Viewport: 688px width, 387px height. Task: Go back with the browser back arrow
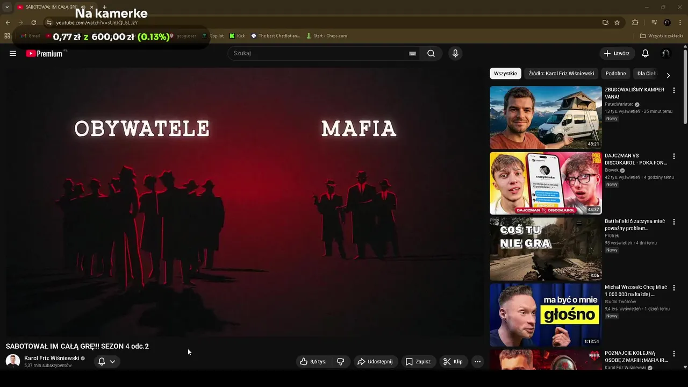(8, 23)
